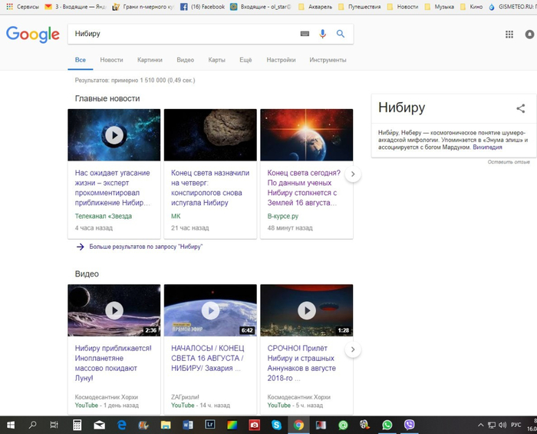Viewport: 537px width, 434px height.
Task: Open GISMETEO.RU bookmark
Action: pos(512,6)
